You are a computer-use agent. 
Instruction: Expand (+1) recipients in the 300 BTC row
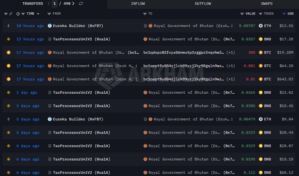tap(230, 53)
